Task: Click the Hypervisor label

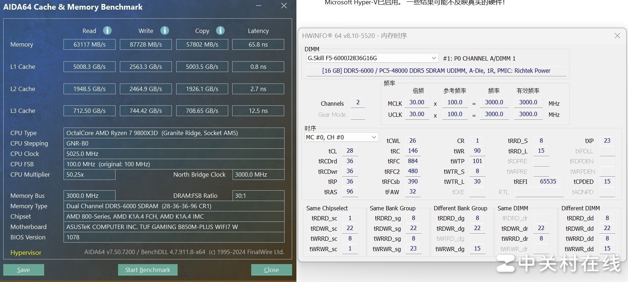Action: pos(26,253)
